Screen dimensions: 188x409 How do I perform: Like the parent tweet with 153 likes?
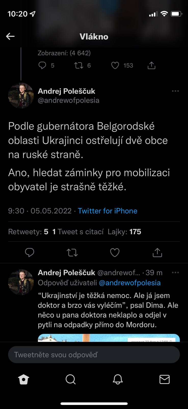115,66
